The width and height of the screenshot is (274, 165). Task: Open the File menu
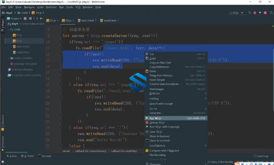coord(4,7)
